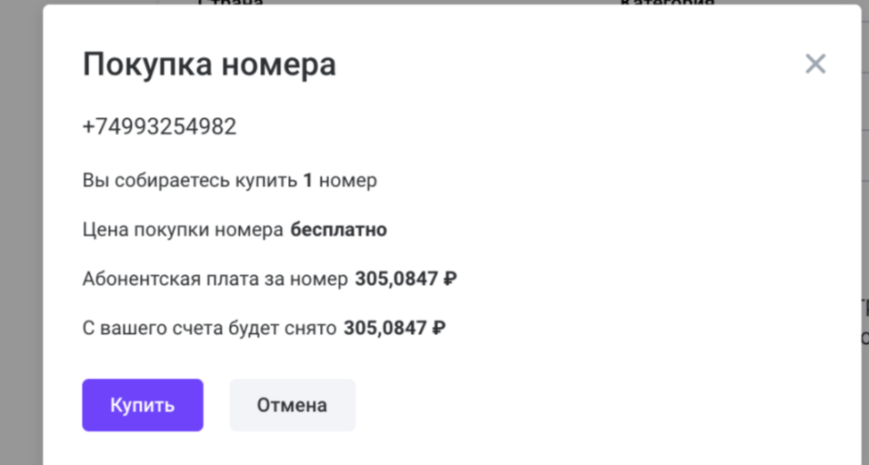The width and height of the screenshot is (869, 465).
Task: Click the gray backdrop left of dialog
Action: point(21,232)
